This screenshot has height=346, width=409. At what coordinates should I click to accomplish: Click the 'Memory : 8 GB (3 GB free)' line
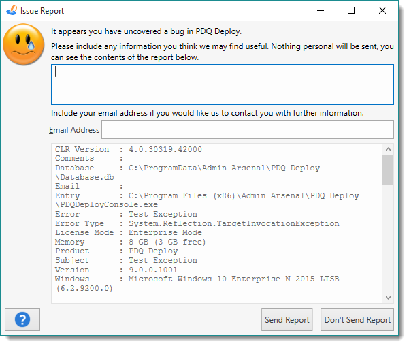click(x=131, y=242)
